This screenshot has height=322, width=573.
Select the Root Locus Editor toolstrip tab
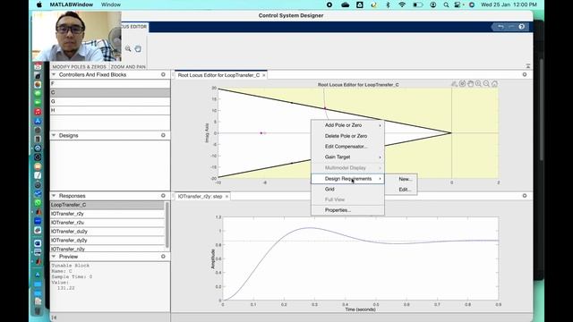click(x=134, y=27)
